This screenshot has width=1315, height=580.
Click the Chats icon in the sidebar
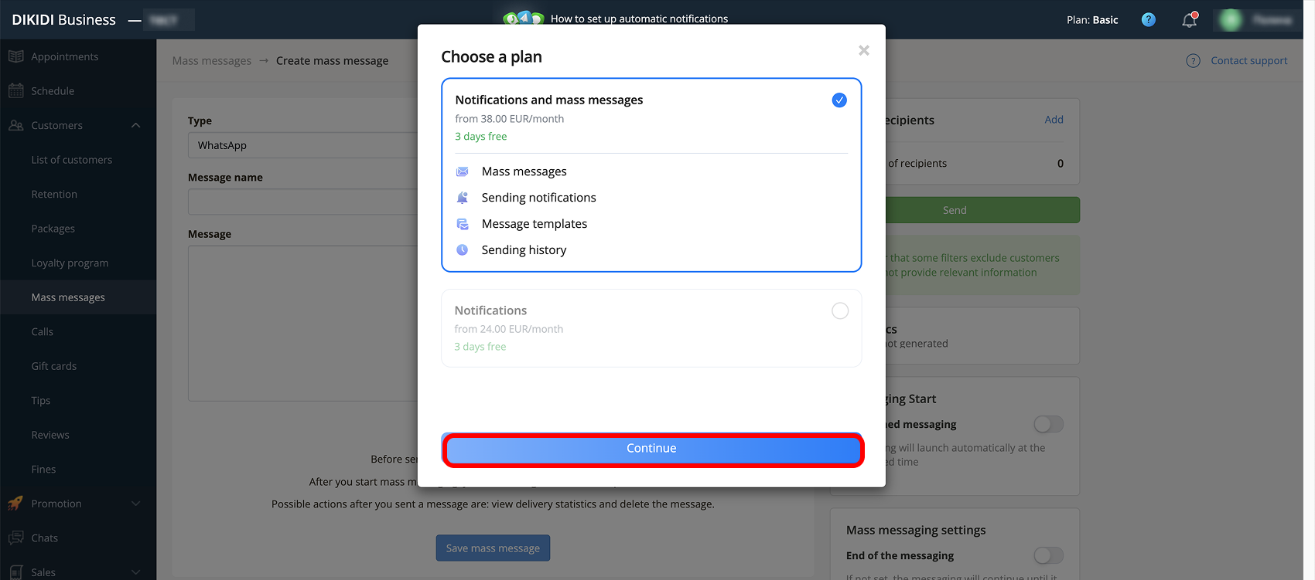pyautogui.click(x=15, y=538)
